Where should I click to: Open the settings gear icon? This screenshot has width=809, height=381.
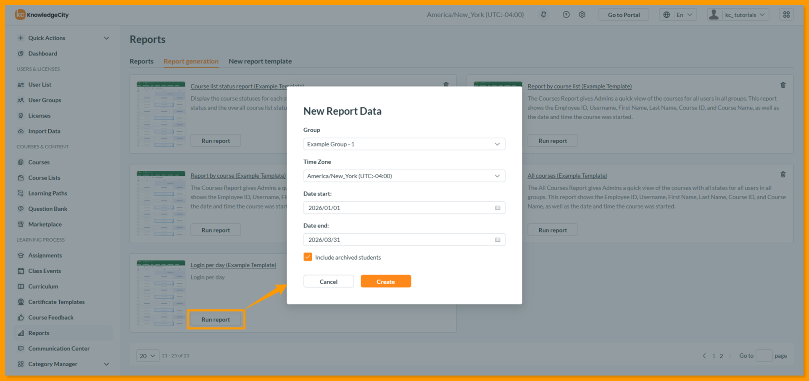point(582,15)
